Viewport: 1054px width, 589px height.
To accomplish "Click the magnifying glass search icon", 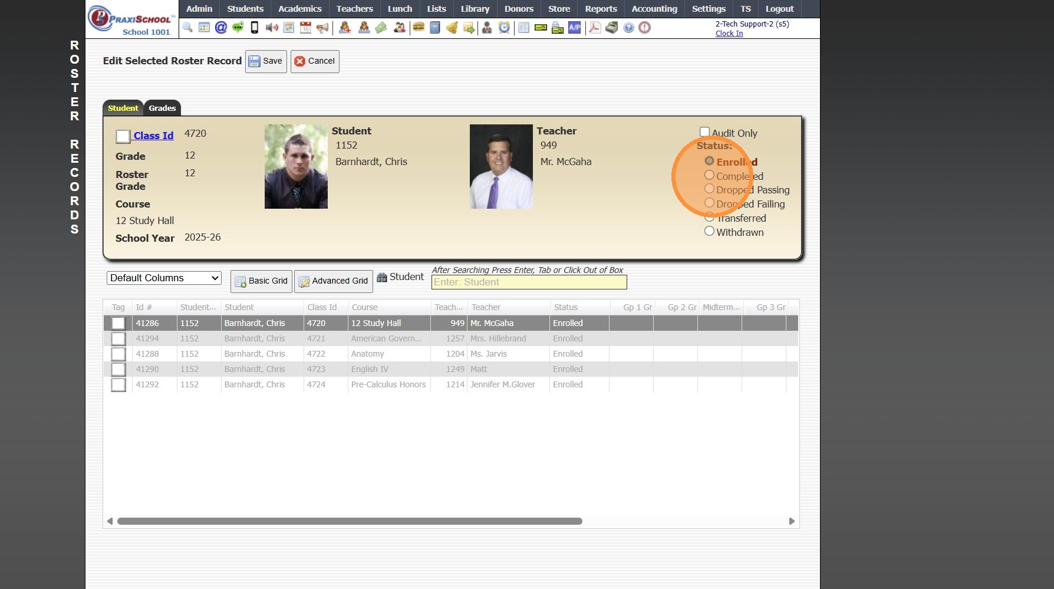I will (187, 28).
